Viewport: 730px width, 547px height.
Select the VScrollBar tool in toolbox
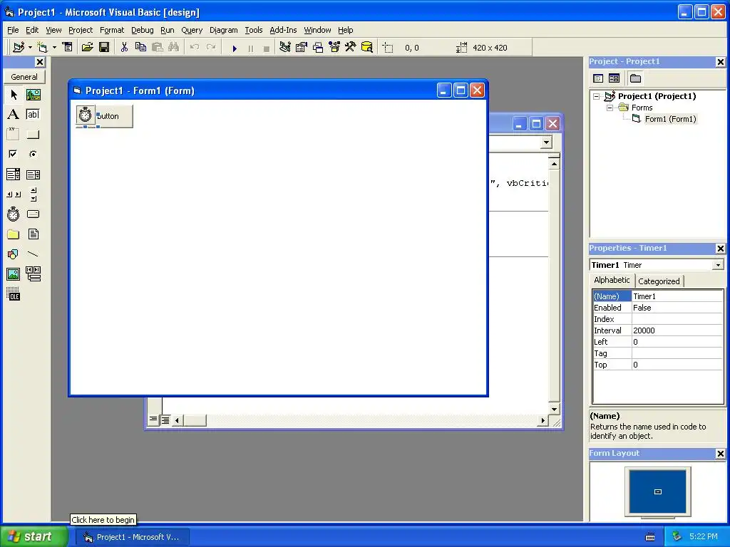coord(33,194)
